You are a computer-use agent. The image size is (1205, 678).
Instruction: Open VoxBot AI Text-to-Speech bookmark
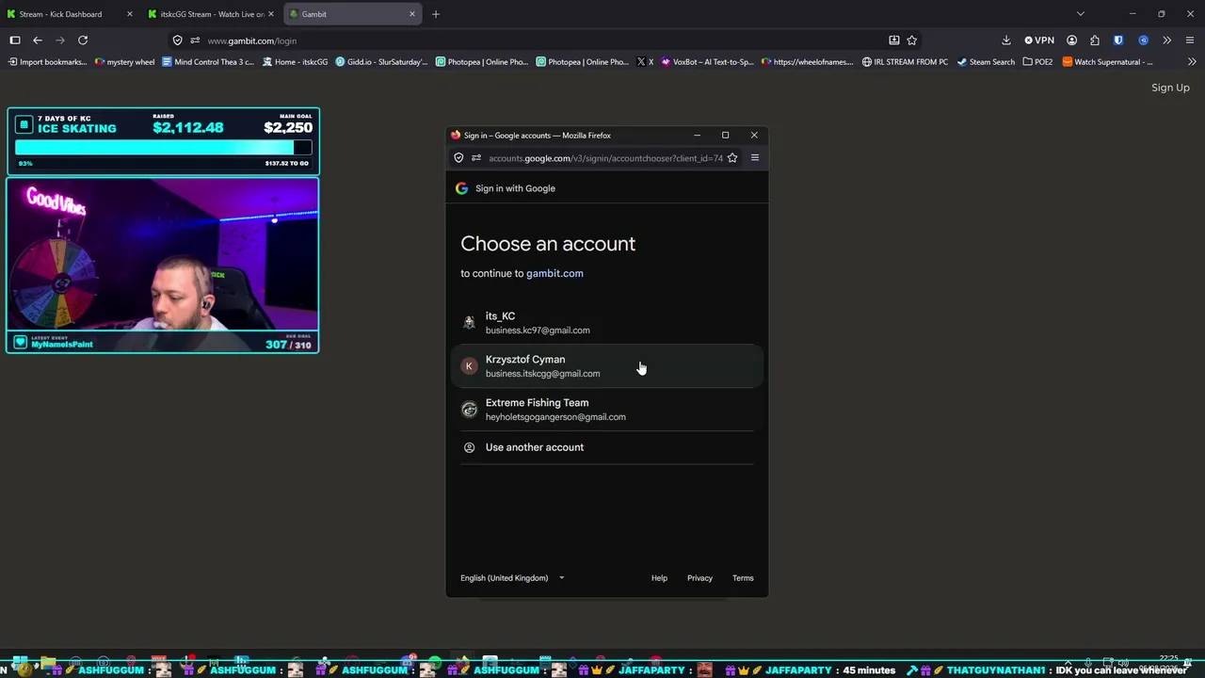point(707,62)
